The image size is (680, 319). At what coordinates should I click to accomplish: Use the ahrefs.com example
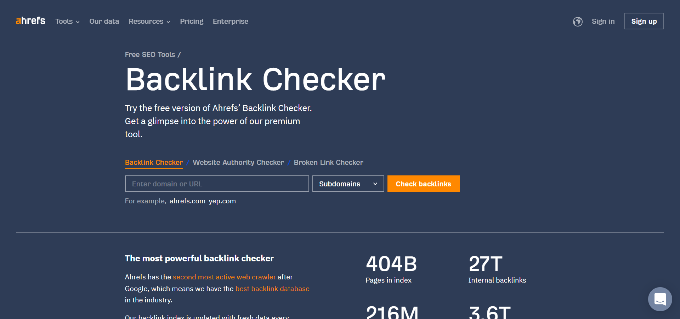187,201
